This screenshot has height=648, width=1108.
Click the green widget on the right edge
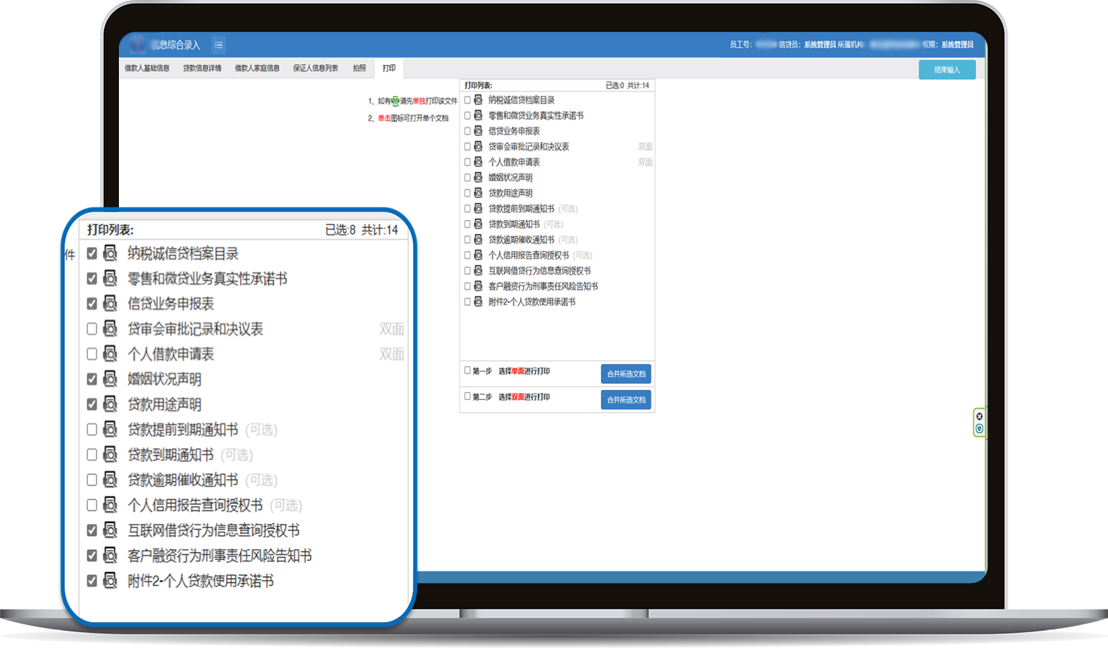point(979,421)
